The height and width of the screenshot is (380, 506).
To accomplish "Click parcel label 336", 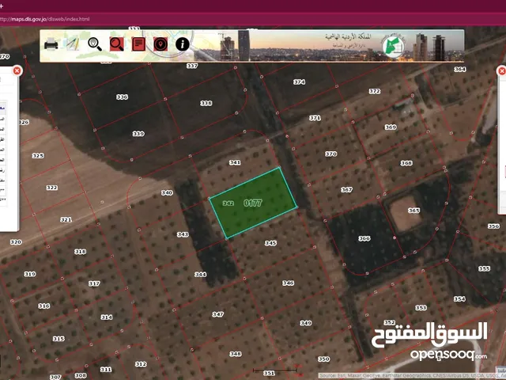I will point(122,97).
